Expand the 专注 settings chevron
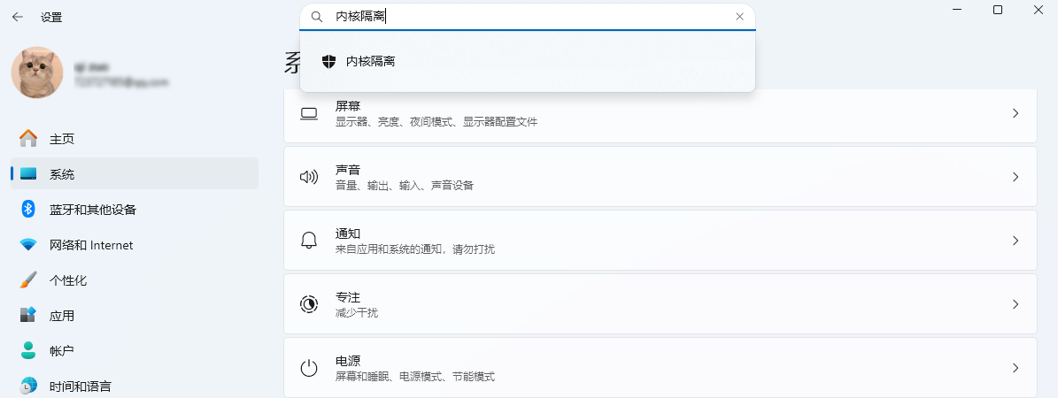 click(x=1015, y=304)
